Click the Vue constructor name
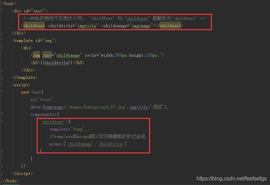Viewport: 270px width, 185px height. (35, 92)
